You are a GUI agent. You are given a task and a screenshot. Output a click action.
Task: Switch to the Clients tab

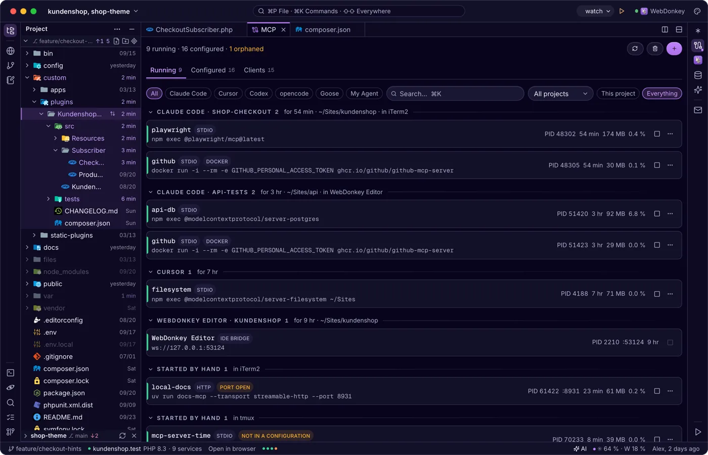click(259, 70)
